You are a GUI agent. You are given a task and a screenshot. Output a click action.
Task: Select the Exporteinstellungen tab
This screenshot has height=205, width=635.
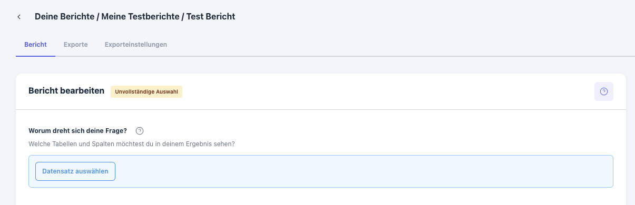pyautogui.click(x=136, y=45)
